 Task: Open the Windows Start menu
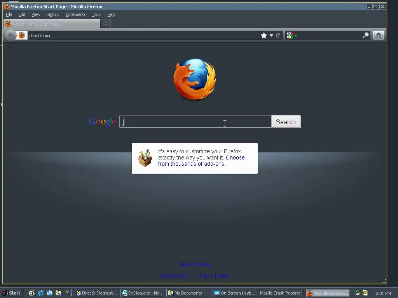(x=12, y=293)
